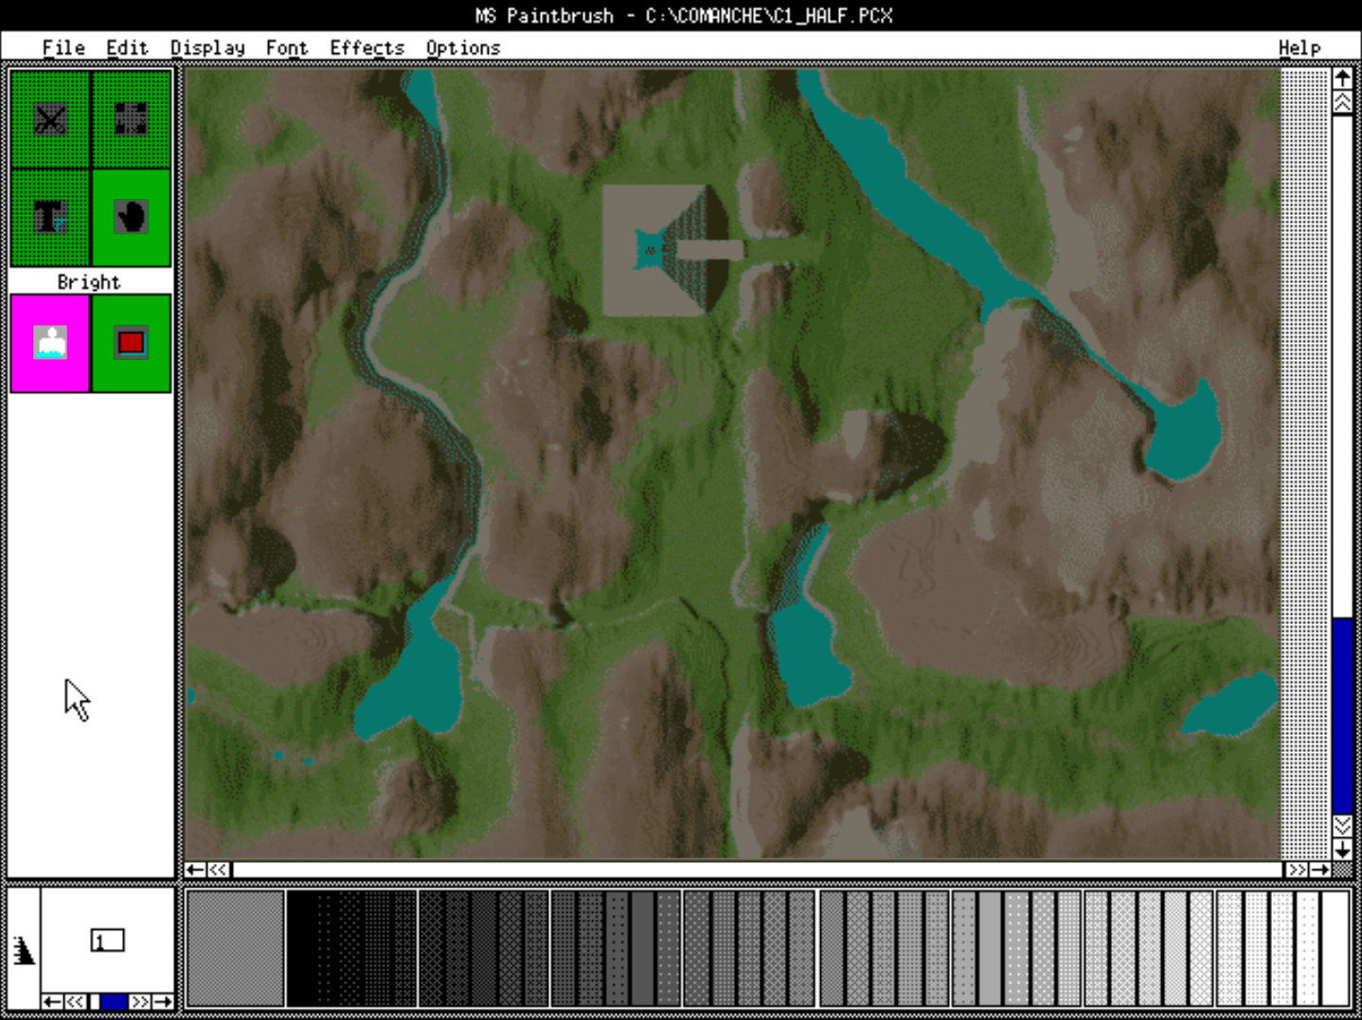Select the rectangular pick box tool
The width and height of the screenshot is (1362, 1020).
click(x=131, y=119)
